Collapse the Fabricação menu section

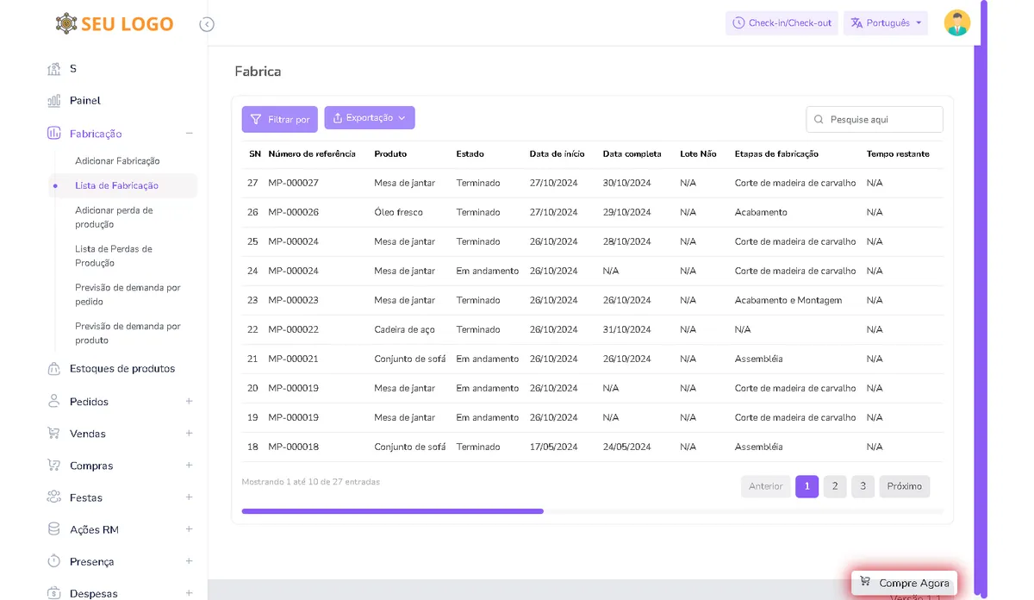click(190, 134)
